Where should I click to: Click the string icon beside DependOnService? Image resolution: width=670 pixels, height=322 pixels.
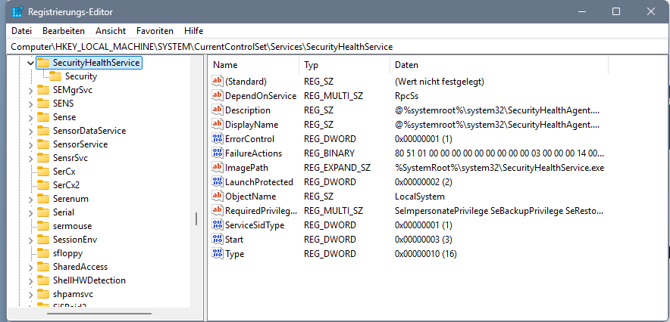point(218,95)
